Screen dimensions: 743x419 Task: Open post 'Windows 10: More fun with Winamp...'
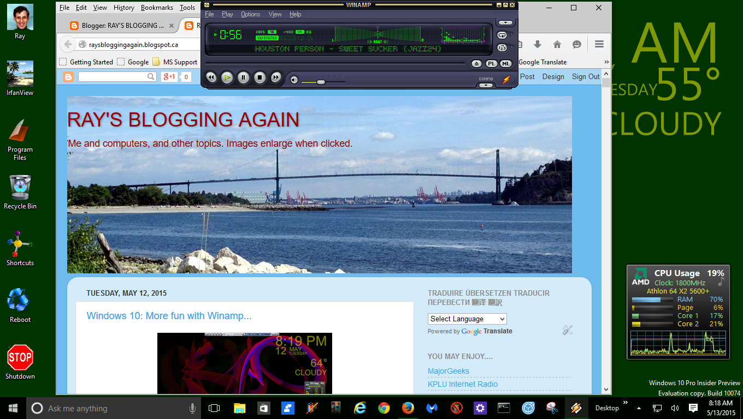tap(169, 316)
